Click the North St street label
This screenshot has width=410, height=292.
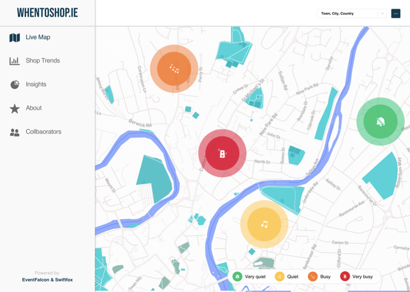tap(262, 162)
